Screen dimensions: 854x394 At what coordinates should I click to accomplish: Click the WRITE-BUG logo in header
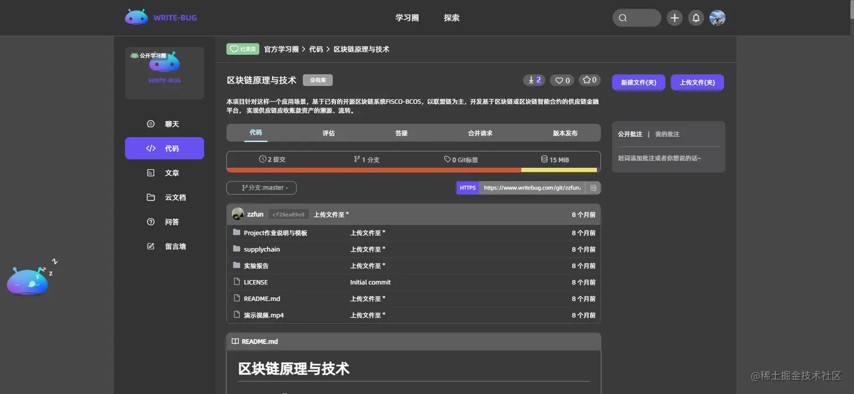[161, 18]
